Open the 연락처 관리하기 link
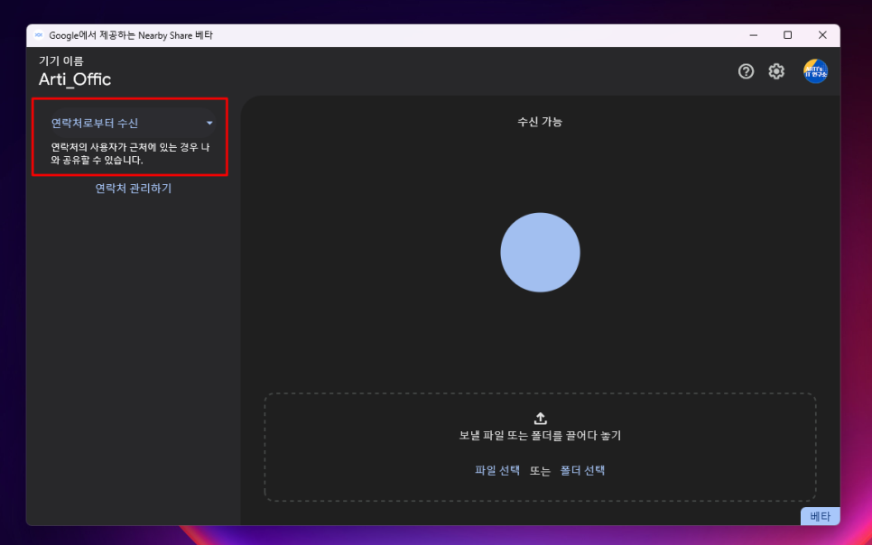 pyautogui.click(x=134, y=189)
